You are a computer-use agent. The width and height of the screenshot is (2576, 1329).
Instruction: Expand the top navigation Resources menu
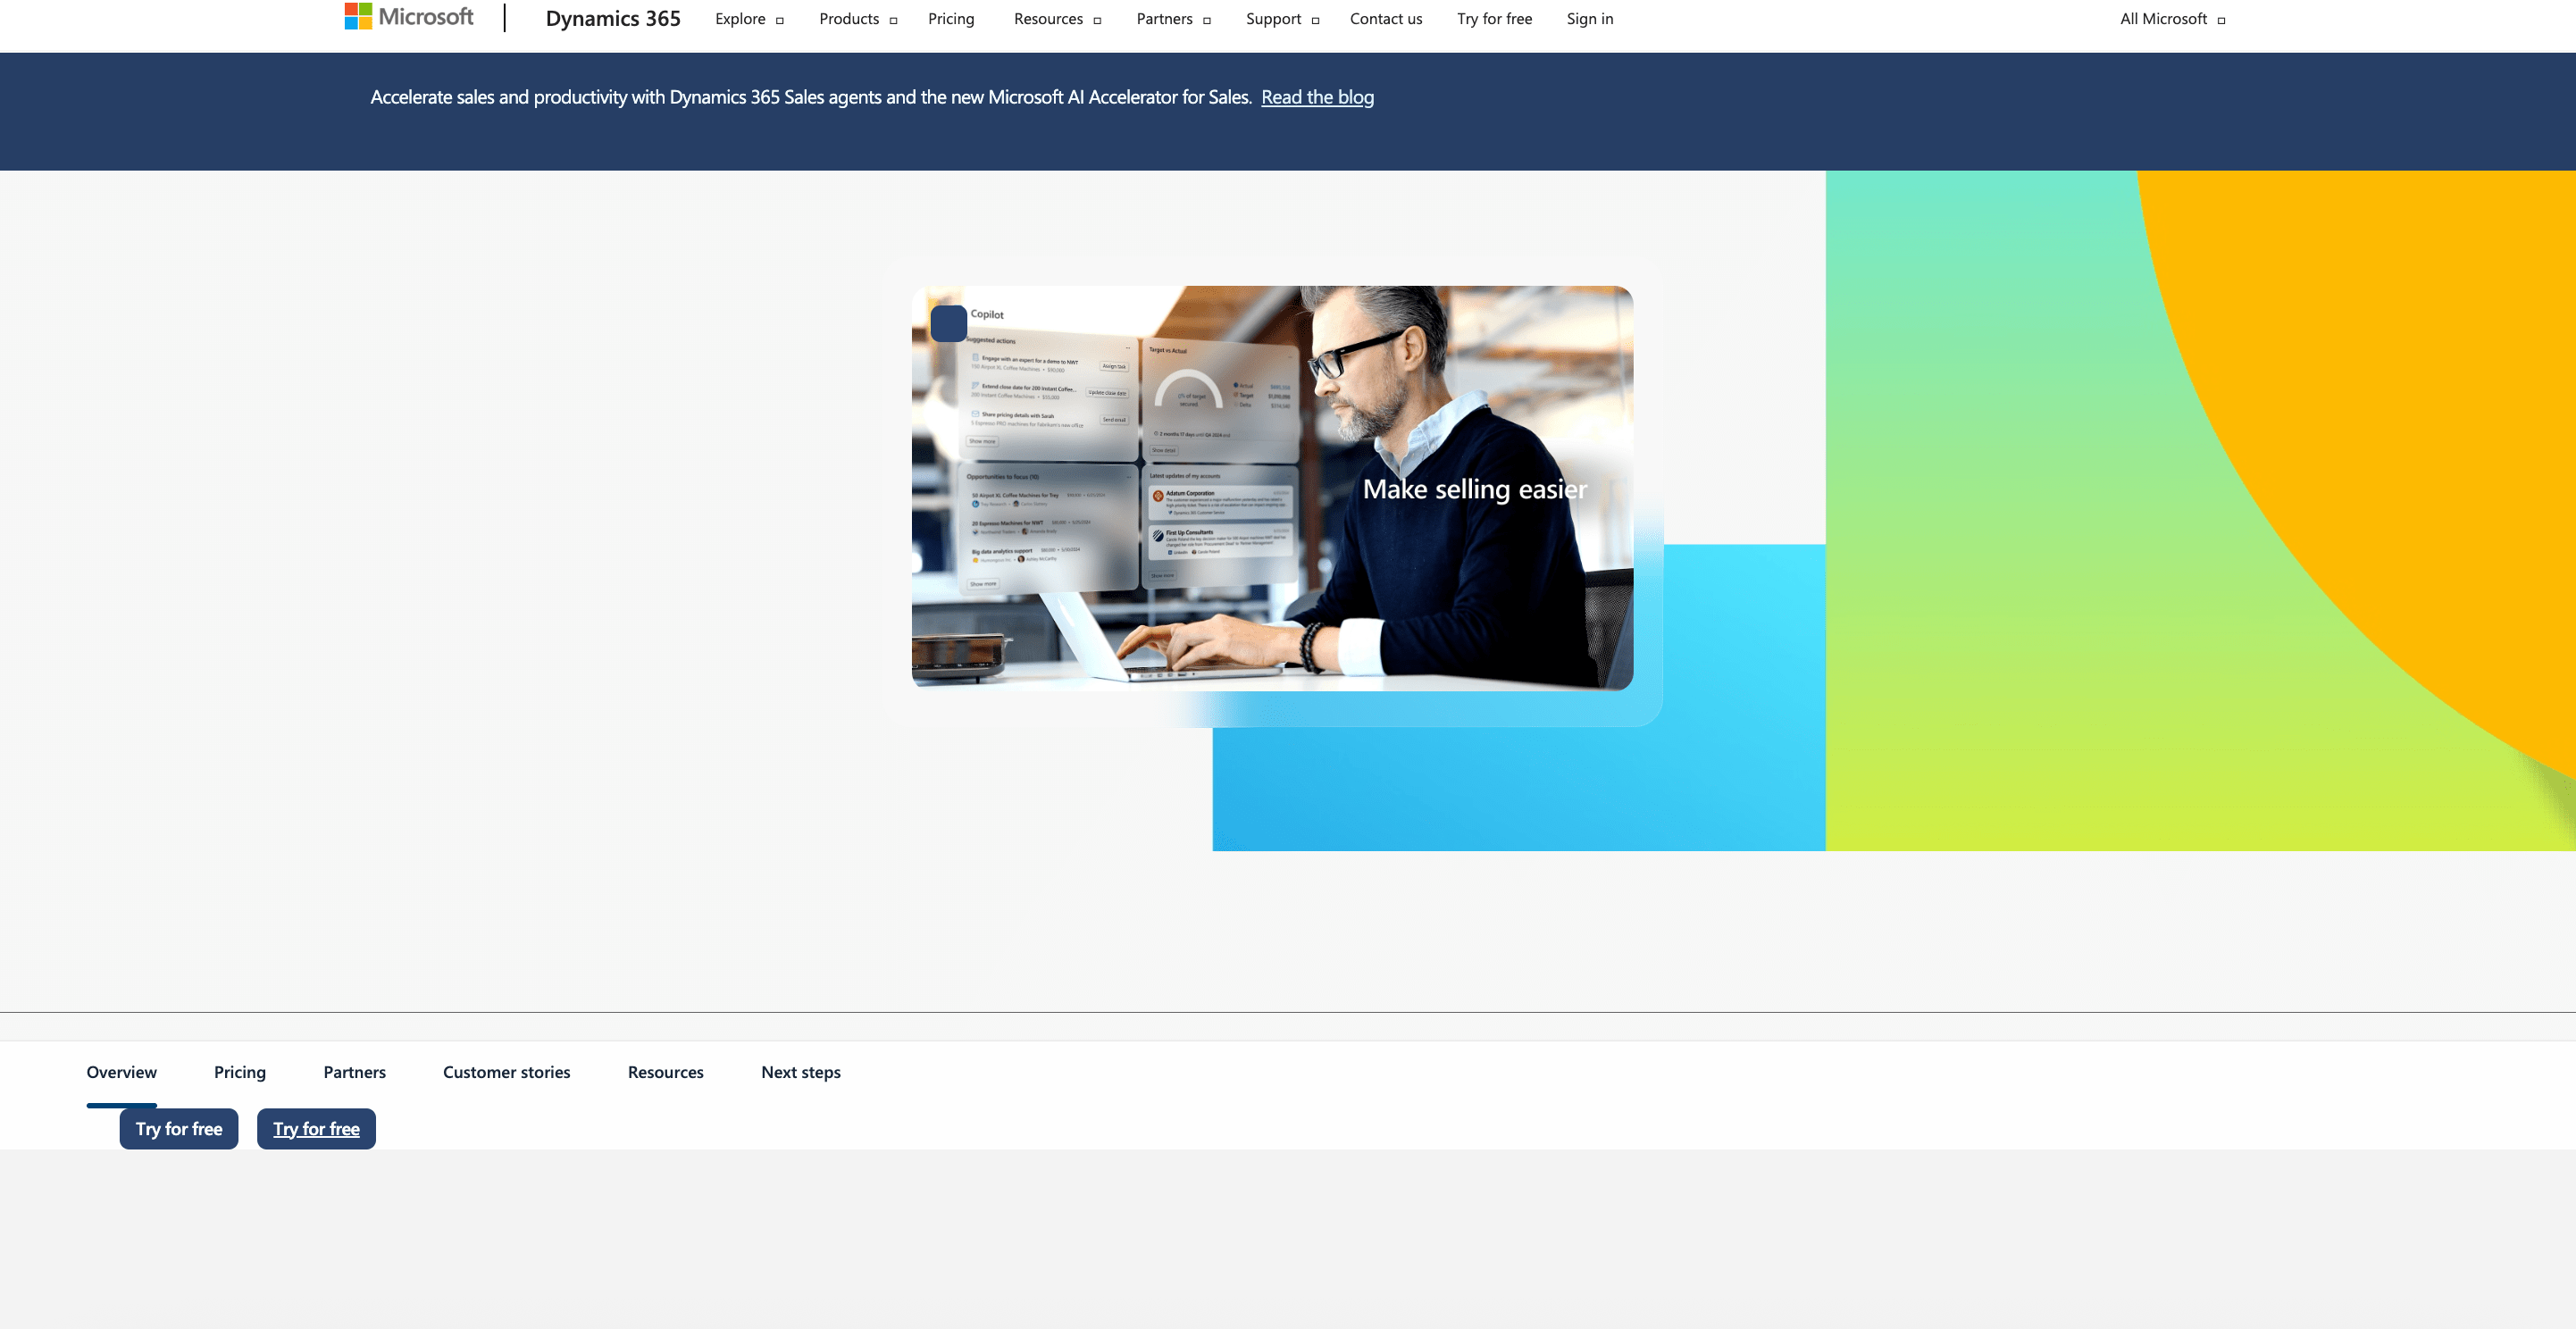point(1058,19)
